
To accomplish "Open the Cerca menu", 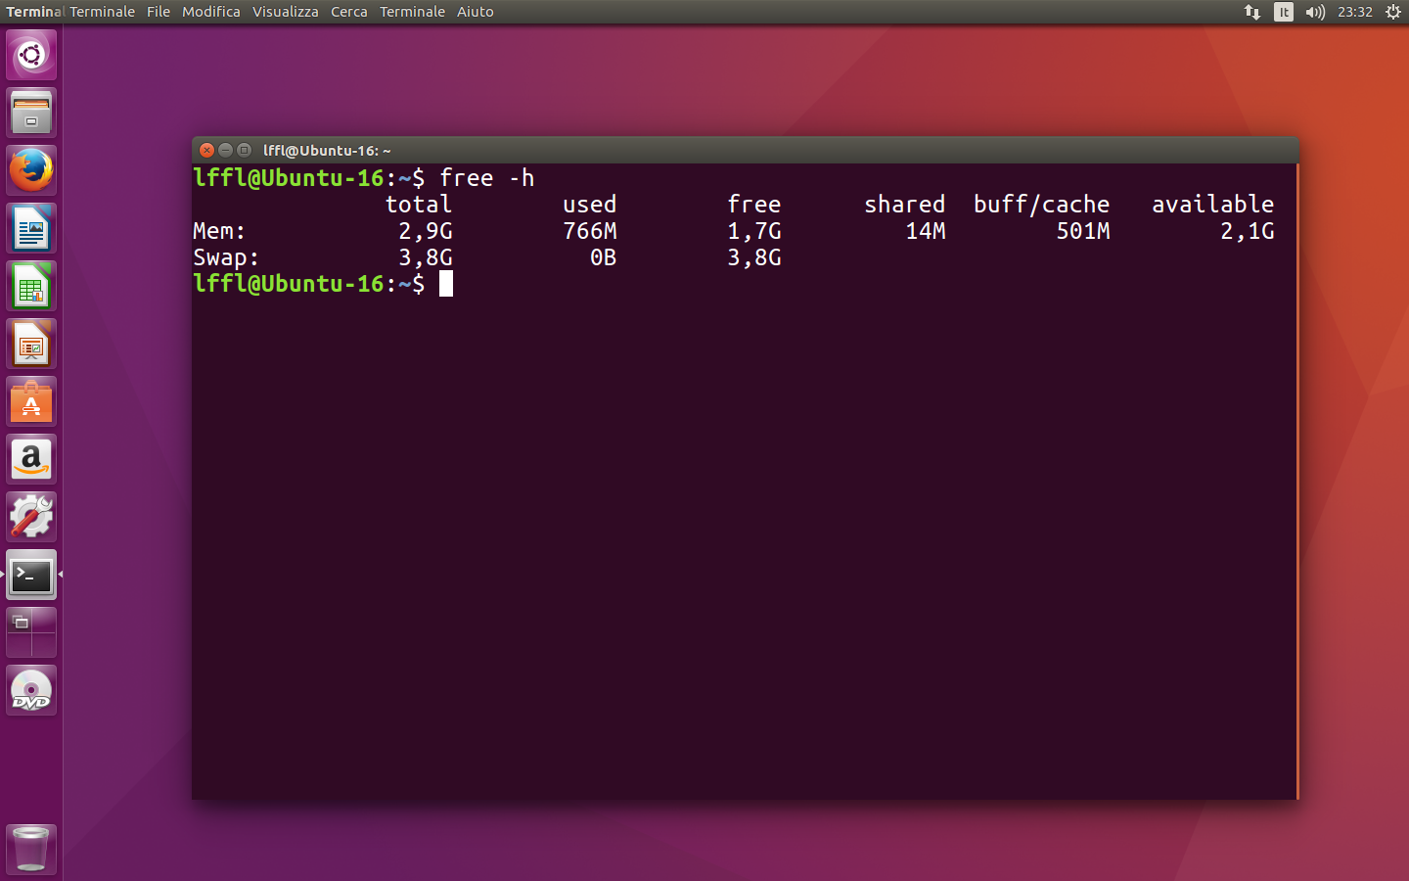I will pos(348,12).
